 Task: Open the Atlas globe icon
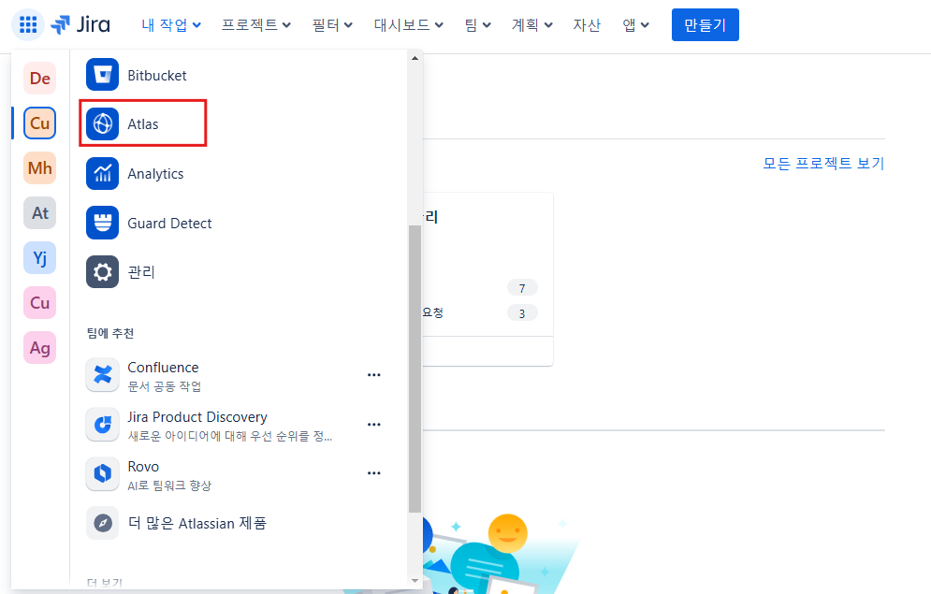[102, 124]
